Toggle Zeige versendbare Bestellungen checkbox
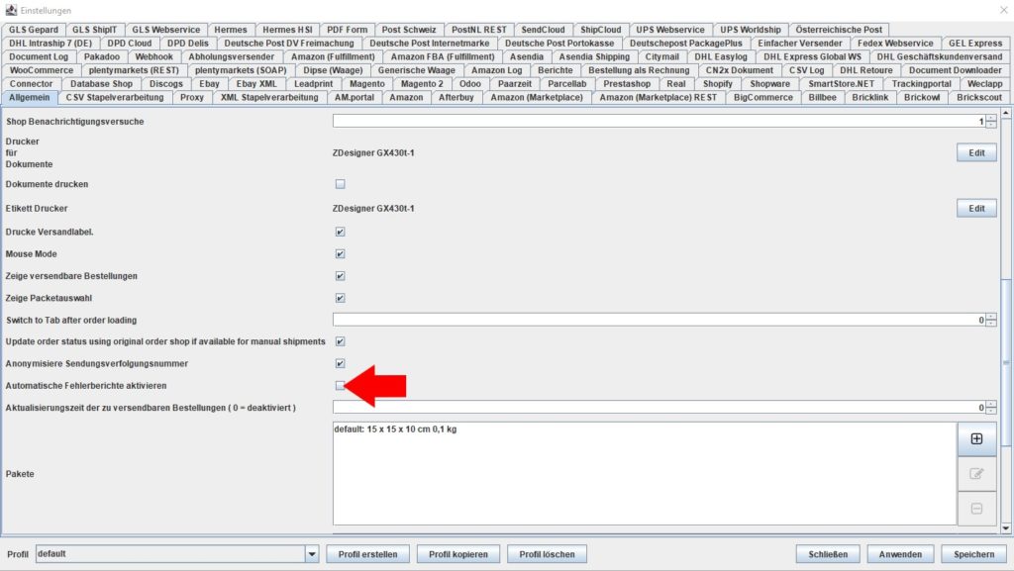 click(341, 276)
